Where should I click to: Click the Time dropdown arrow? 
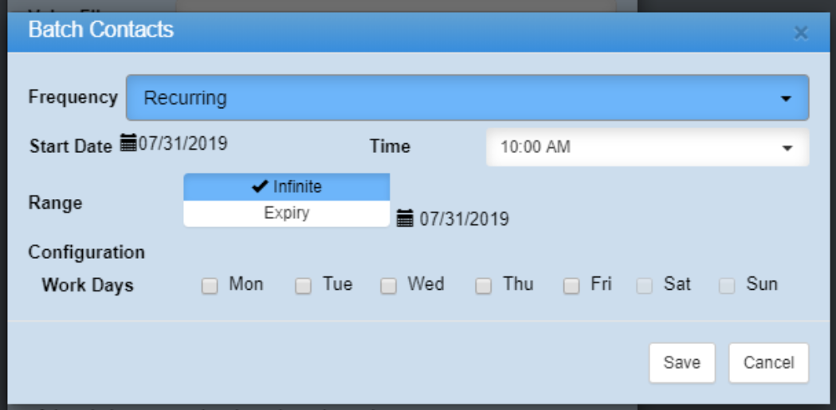(787, 148)
